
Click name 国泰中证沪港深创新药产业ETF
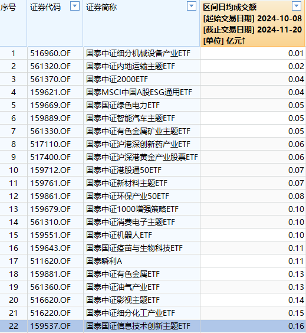pos(139,144)
